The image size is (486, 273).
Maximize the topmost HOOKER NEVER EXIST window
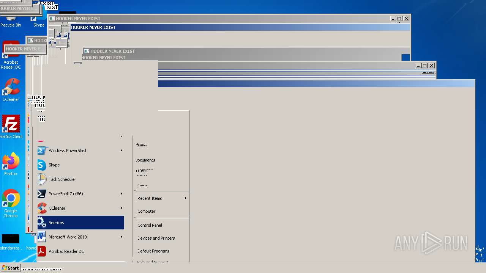point(399,19)
